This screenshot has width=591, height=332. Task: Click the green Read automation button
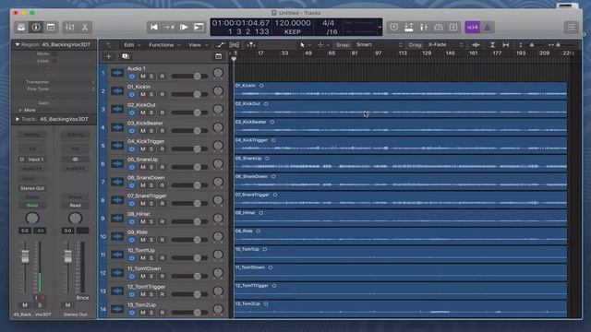pos(32,205)
